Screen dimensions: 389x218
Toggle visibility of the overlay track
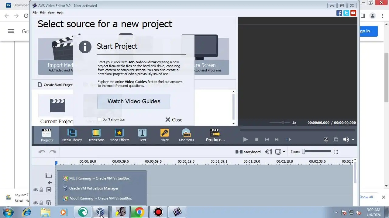36,203
